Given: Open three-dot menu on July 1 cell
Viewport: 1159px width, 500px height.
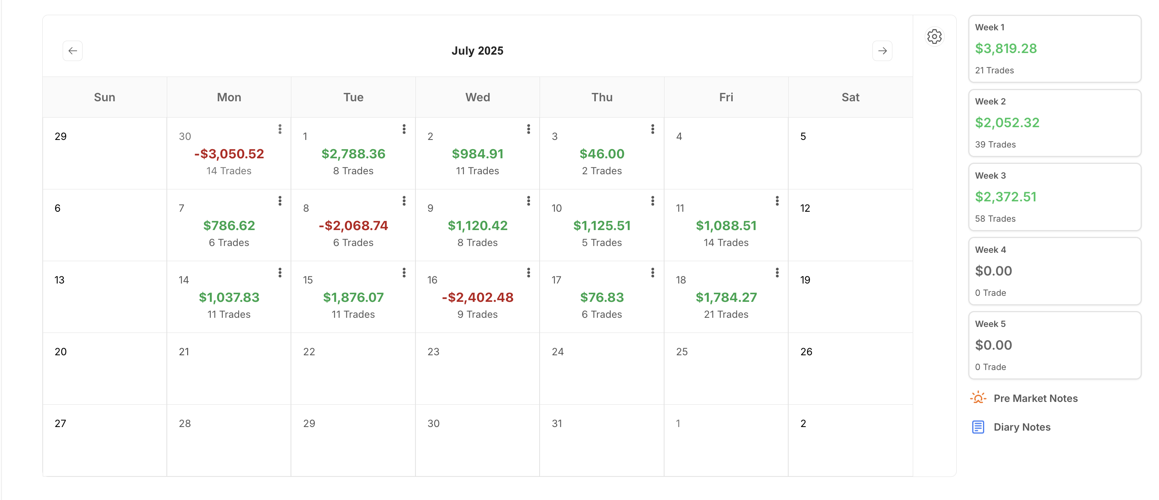Looking at the screenshot, I should coord(404,129).
